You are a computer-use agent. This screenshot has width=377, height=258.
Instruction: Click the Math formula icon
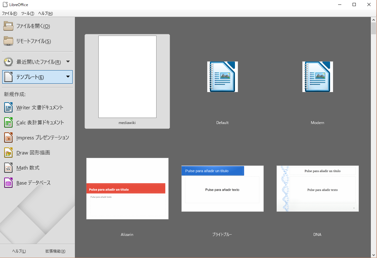pyautogui.click(x=8, y=168)
